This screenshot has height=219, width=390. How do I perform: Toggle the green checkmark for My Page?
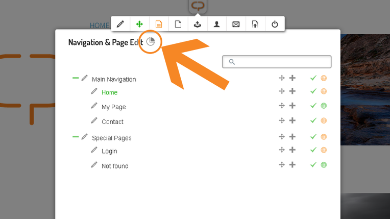[x=313, y=106]
